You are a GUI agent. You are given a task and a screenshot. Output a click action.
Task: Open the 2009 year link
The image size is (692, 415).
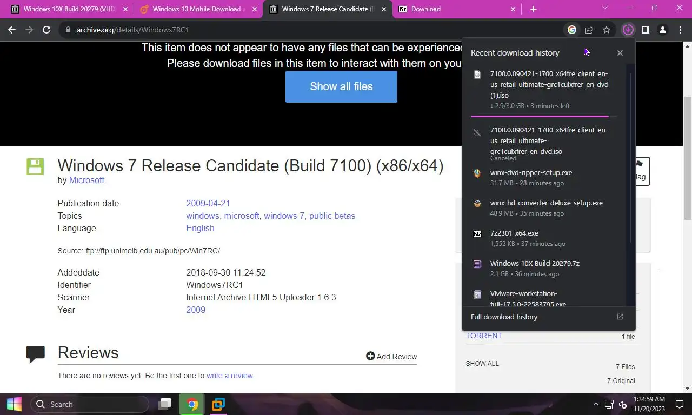point(196,310)
